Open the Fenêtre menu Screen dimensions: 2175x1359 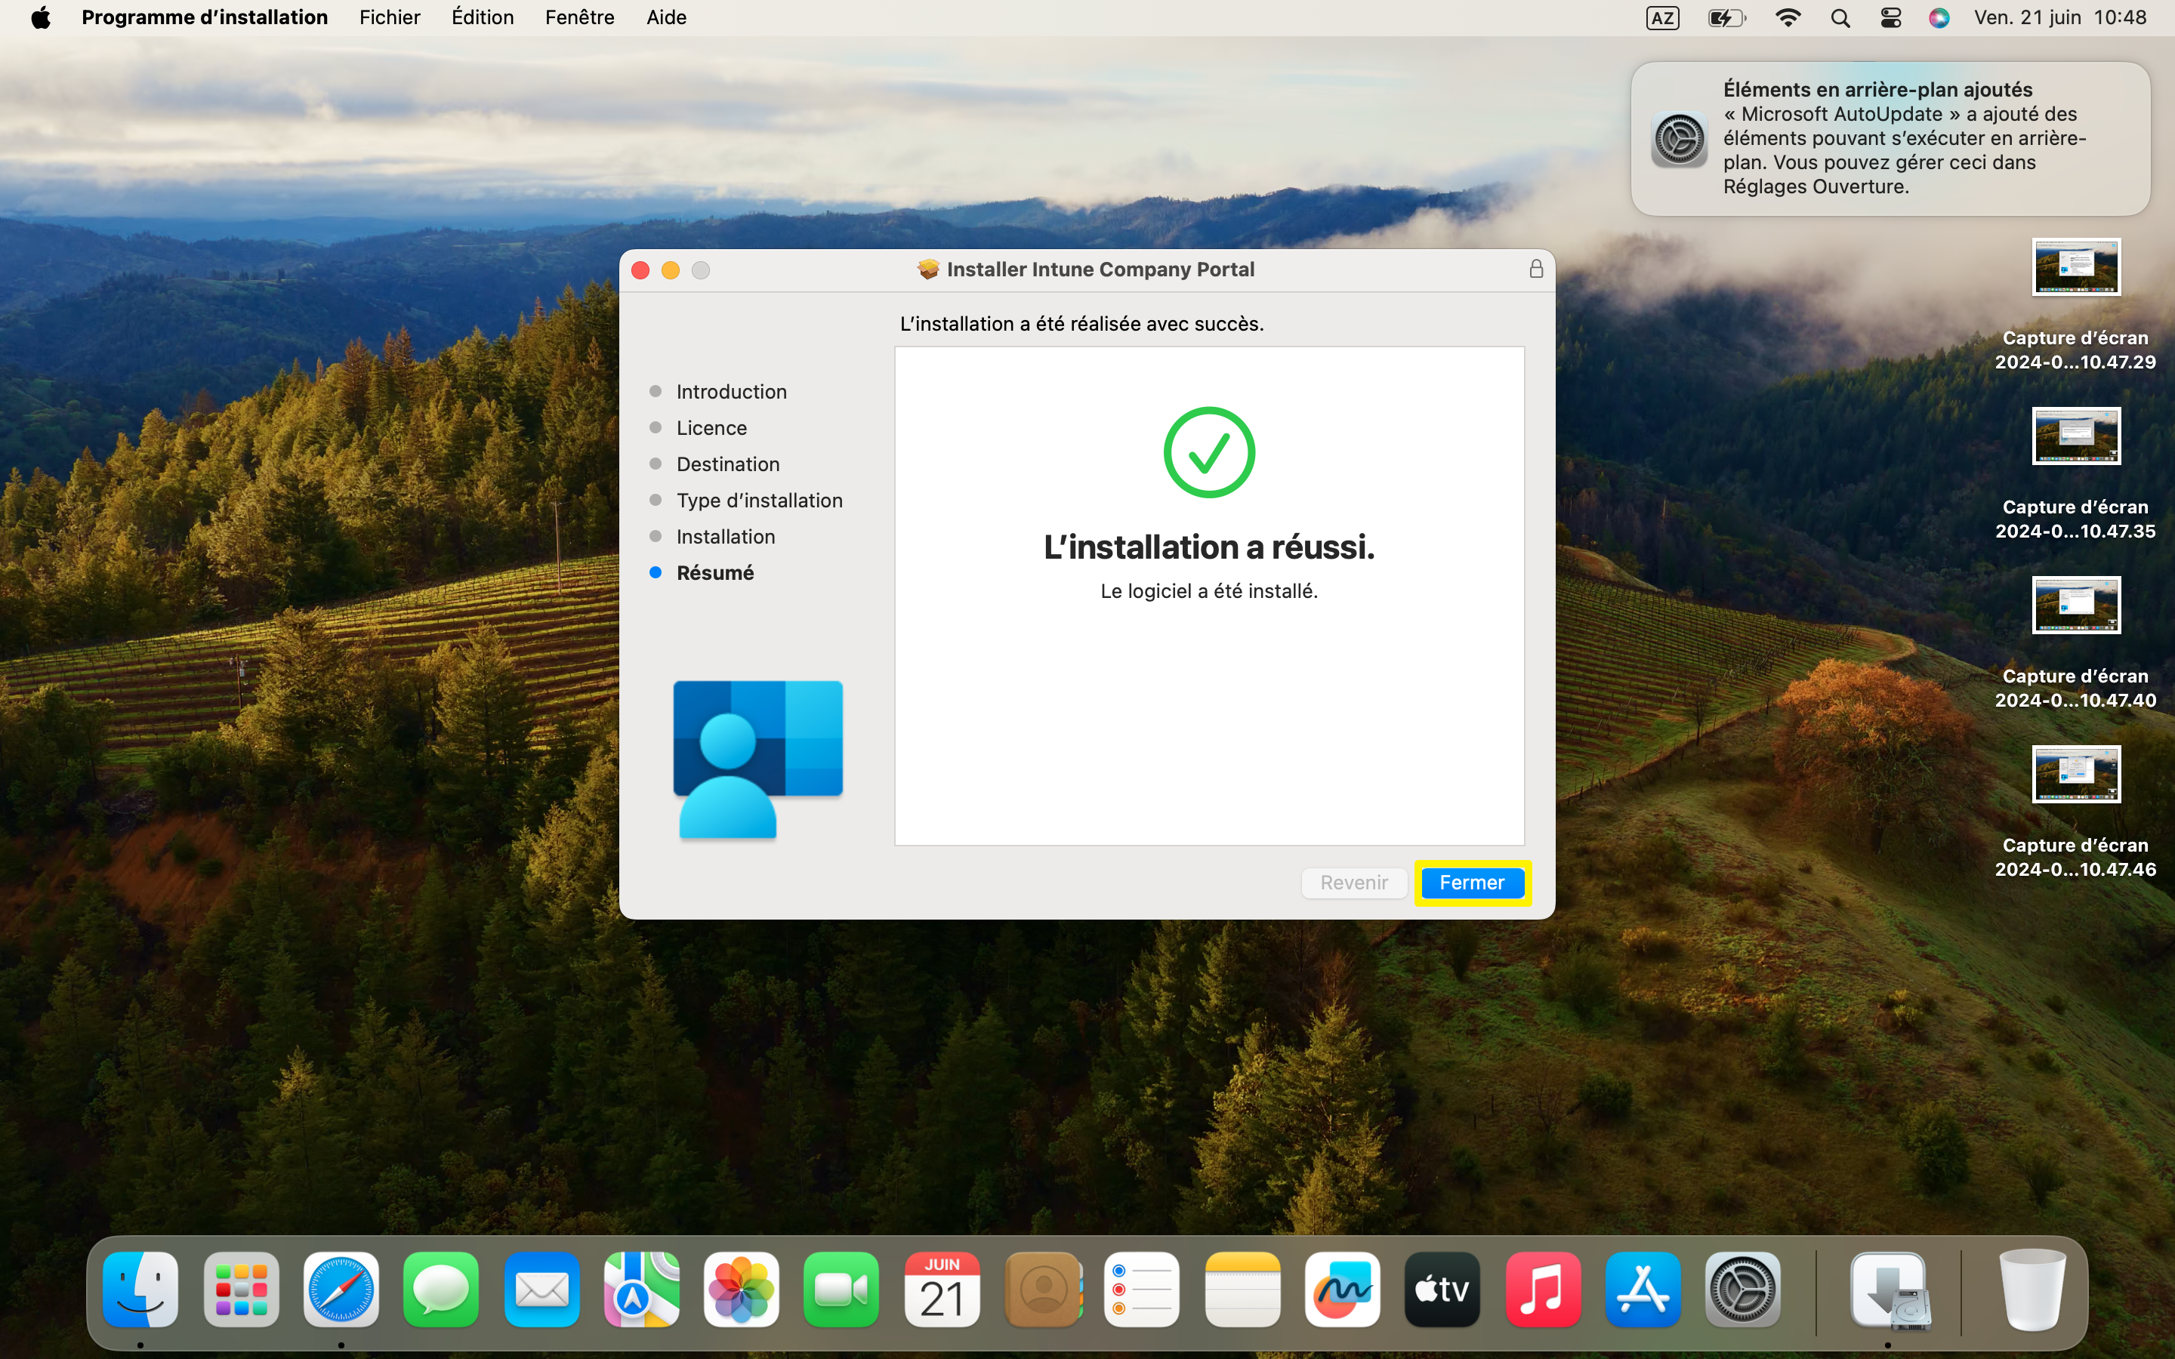pyautogui.click(x=580, y=17)
